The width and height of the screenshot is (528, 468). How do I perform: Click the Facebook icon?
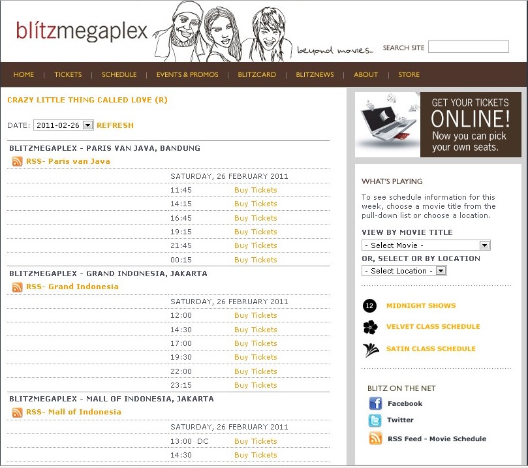tap(375, 403)
